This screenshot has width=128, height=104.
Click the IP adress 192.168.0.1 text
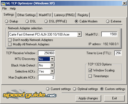click(103, 44)
